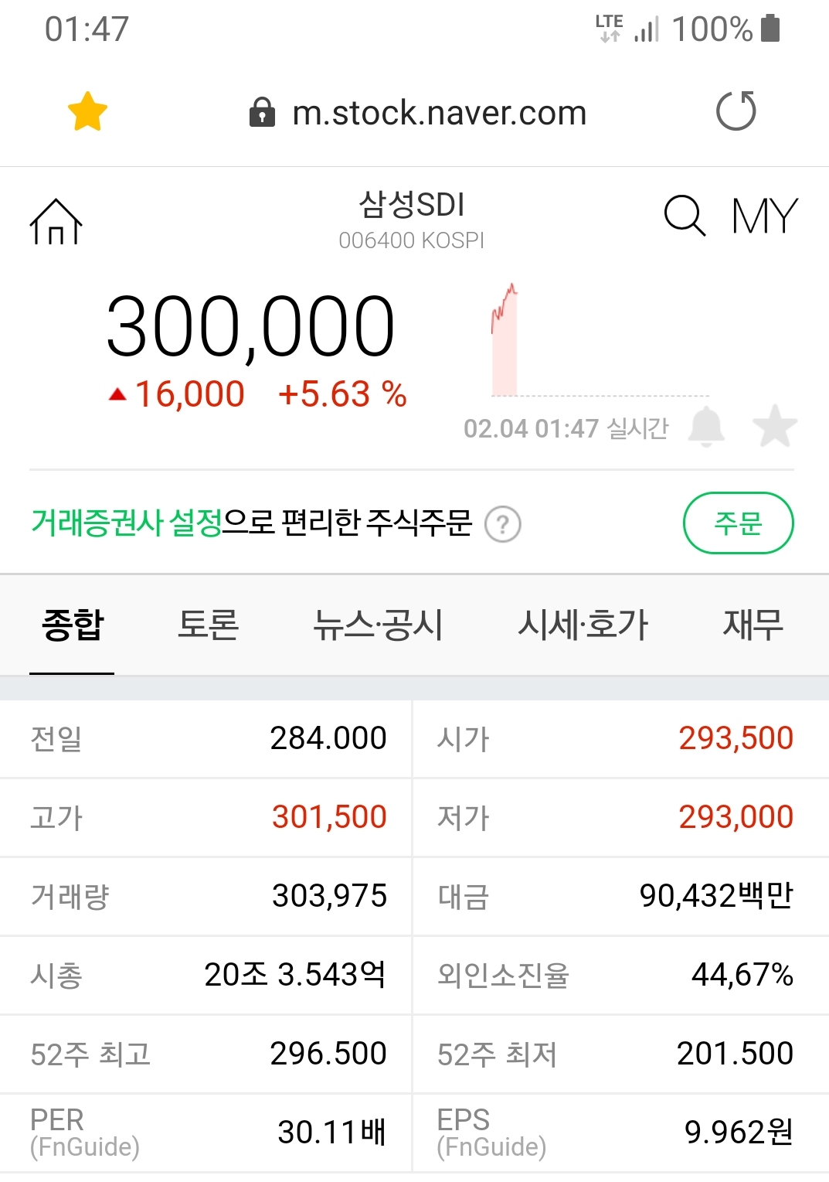Set price alert with bell icon
The width and height of the screenshot is (829, 1182).
tap(706, 427)
